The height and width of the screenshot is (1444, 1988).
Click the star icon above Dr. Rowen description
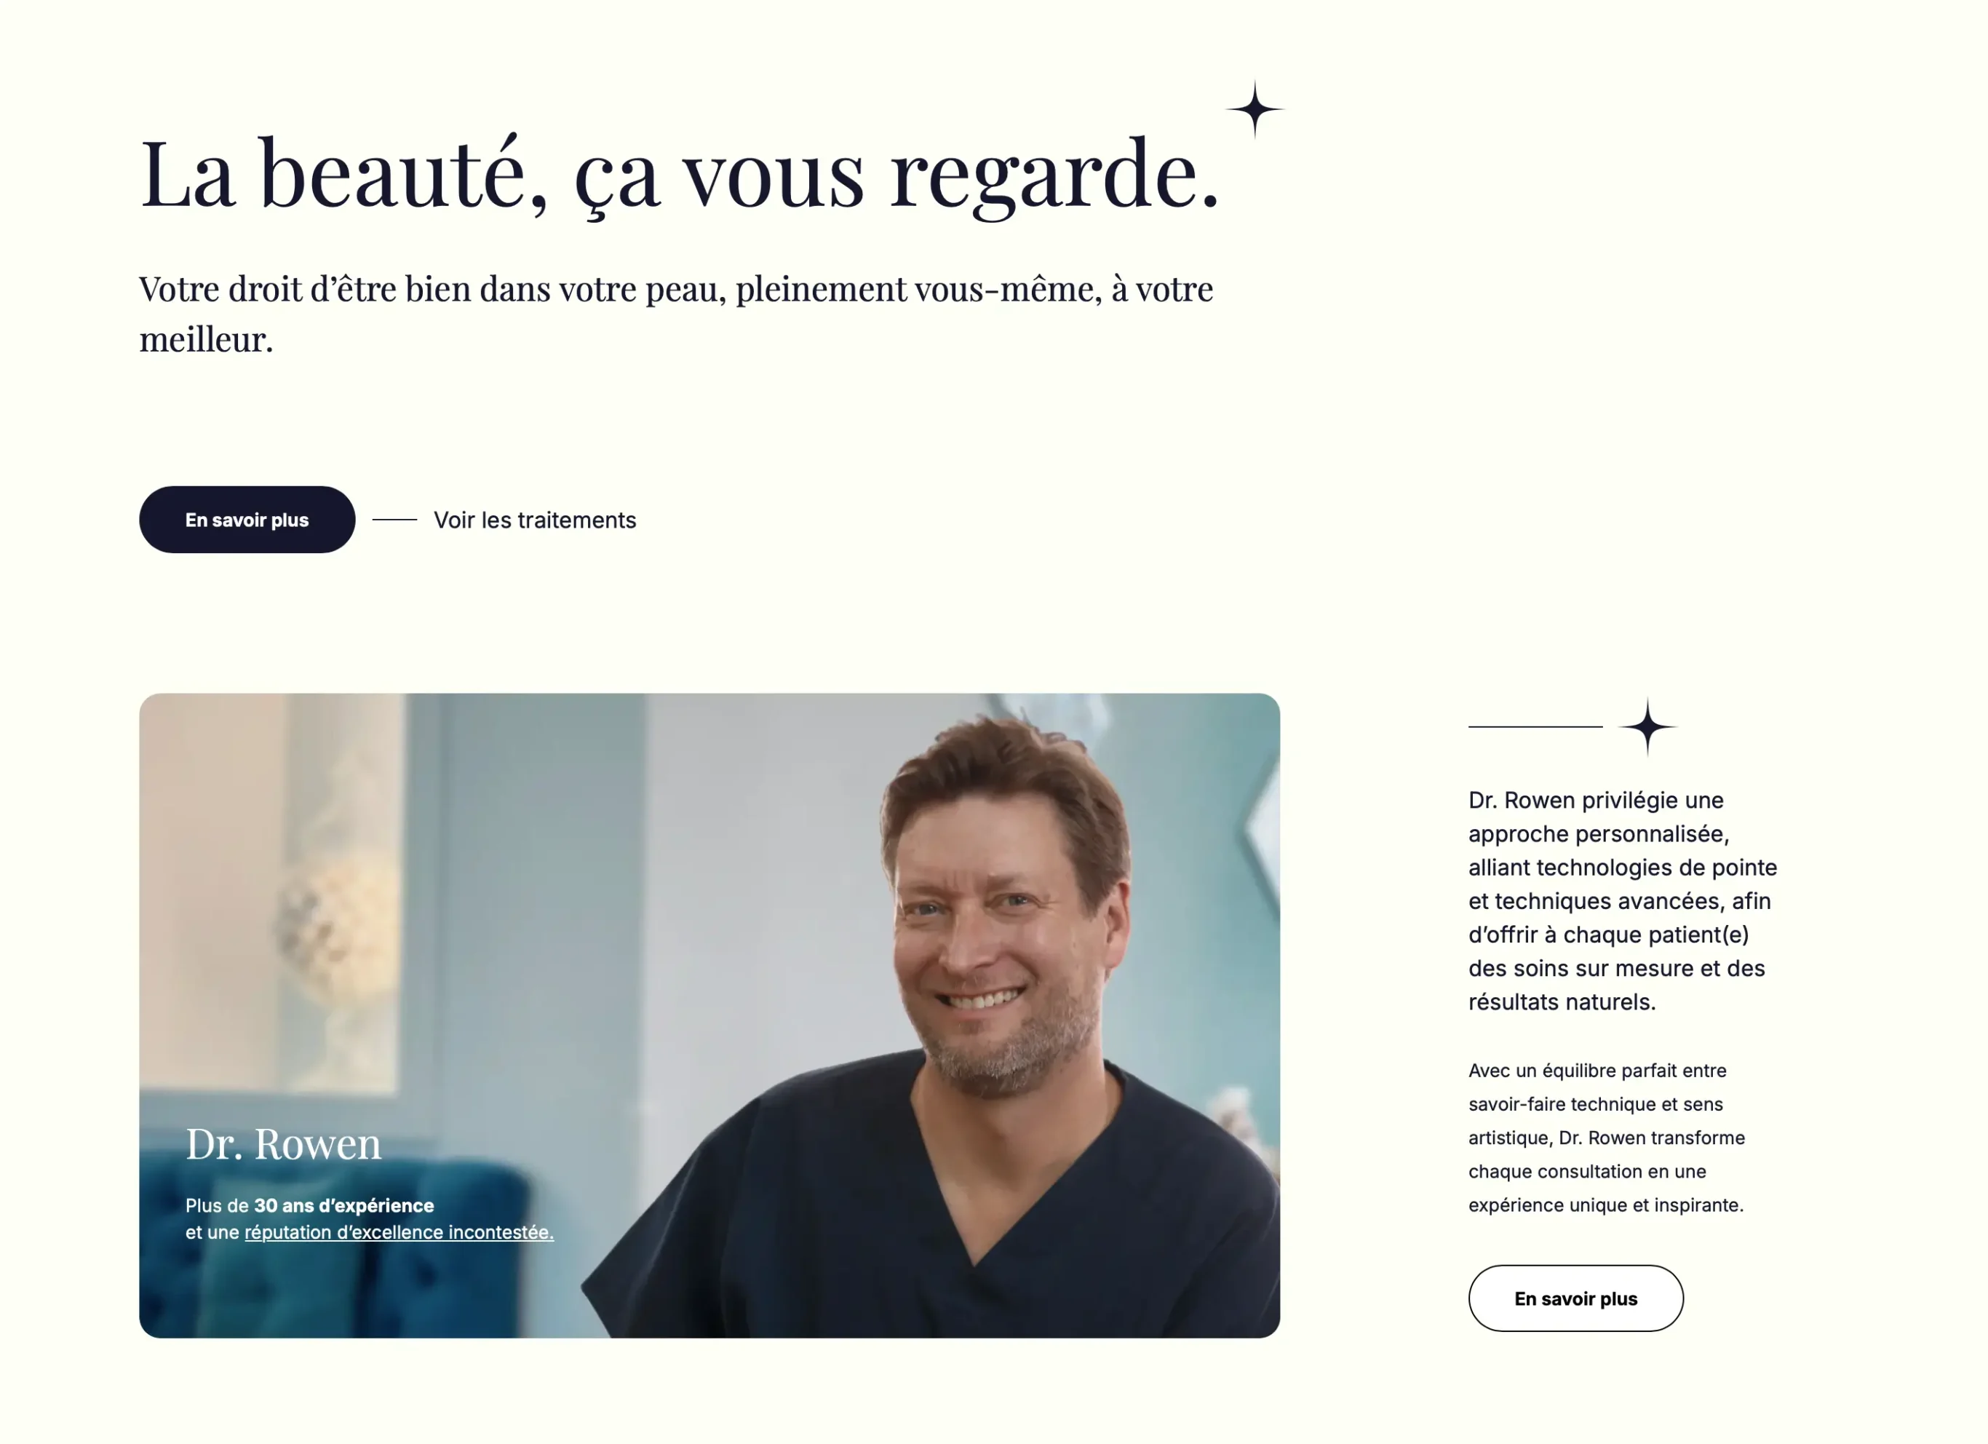1648,727
